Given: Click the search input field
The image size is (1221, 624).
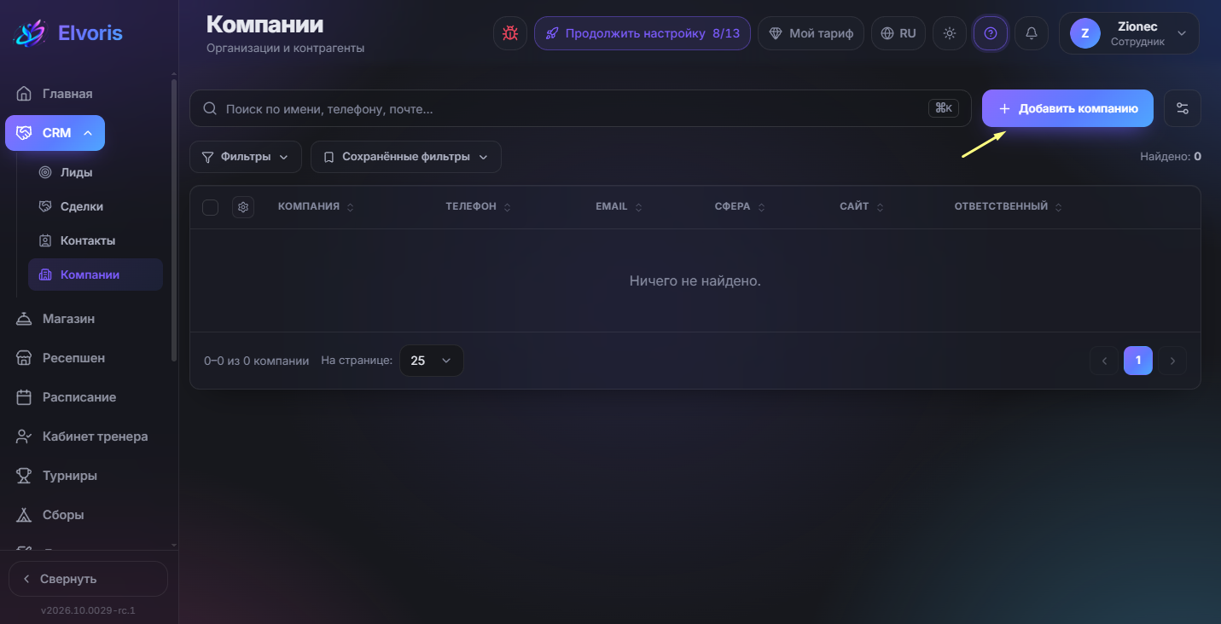Looking at the screenshot, I should 580,108.
